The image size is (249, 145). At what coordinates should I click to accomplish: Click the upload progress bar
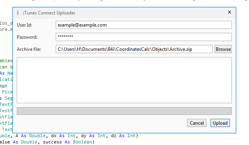coord(124,111)
